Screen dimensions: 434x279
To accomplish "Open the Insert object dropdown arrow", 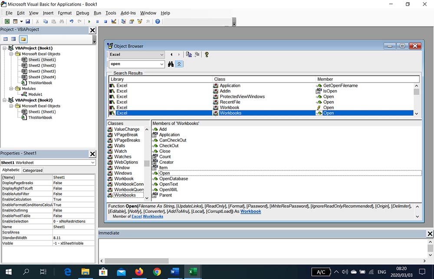I will coord(21,21).
